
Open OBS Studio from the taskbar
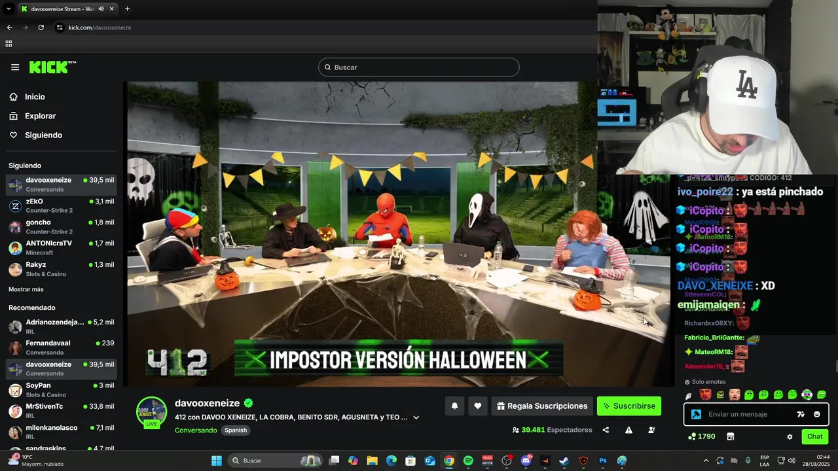(507, 461)
